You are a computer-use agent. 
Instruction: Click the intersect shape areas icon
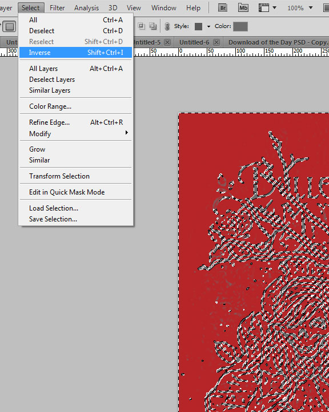pos(142,26)
